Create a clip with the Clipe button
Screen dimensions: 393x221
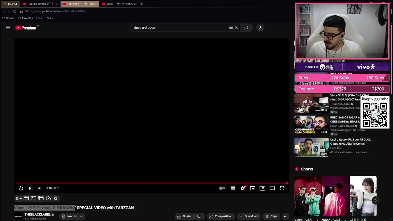[271, 216]
